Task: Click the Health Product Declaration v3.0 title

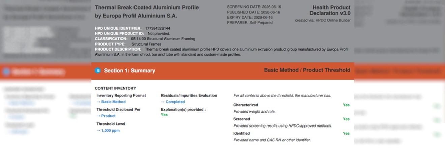Action: pos(330,10)
